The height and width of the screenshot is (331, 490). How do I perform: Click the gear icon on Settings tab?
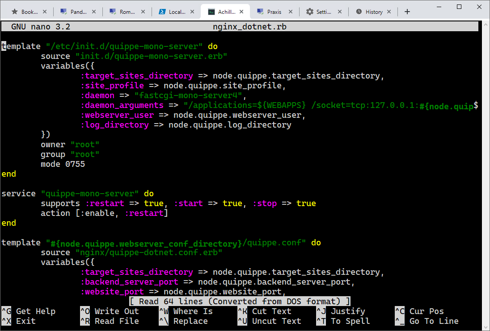click(309, 12)
